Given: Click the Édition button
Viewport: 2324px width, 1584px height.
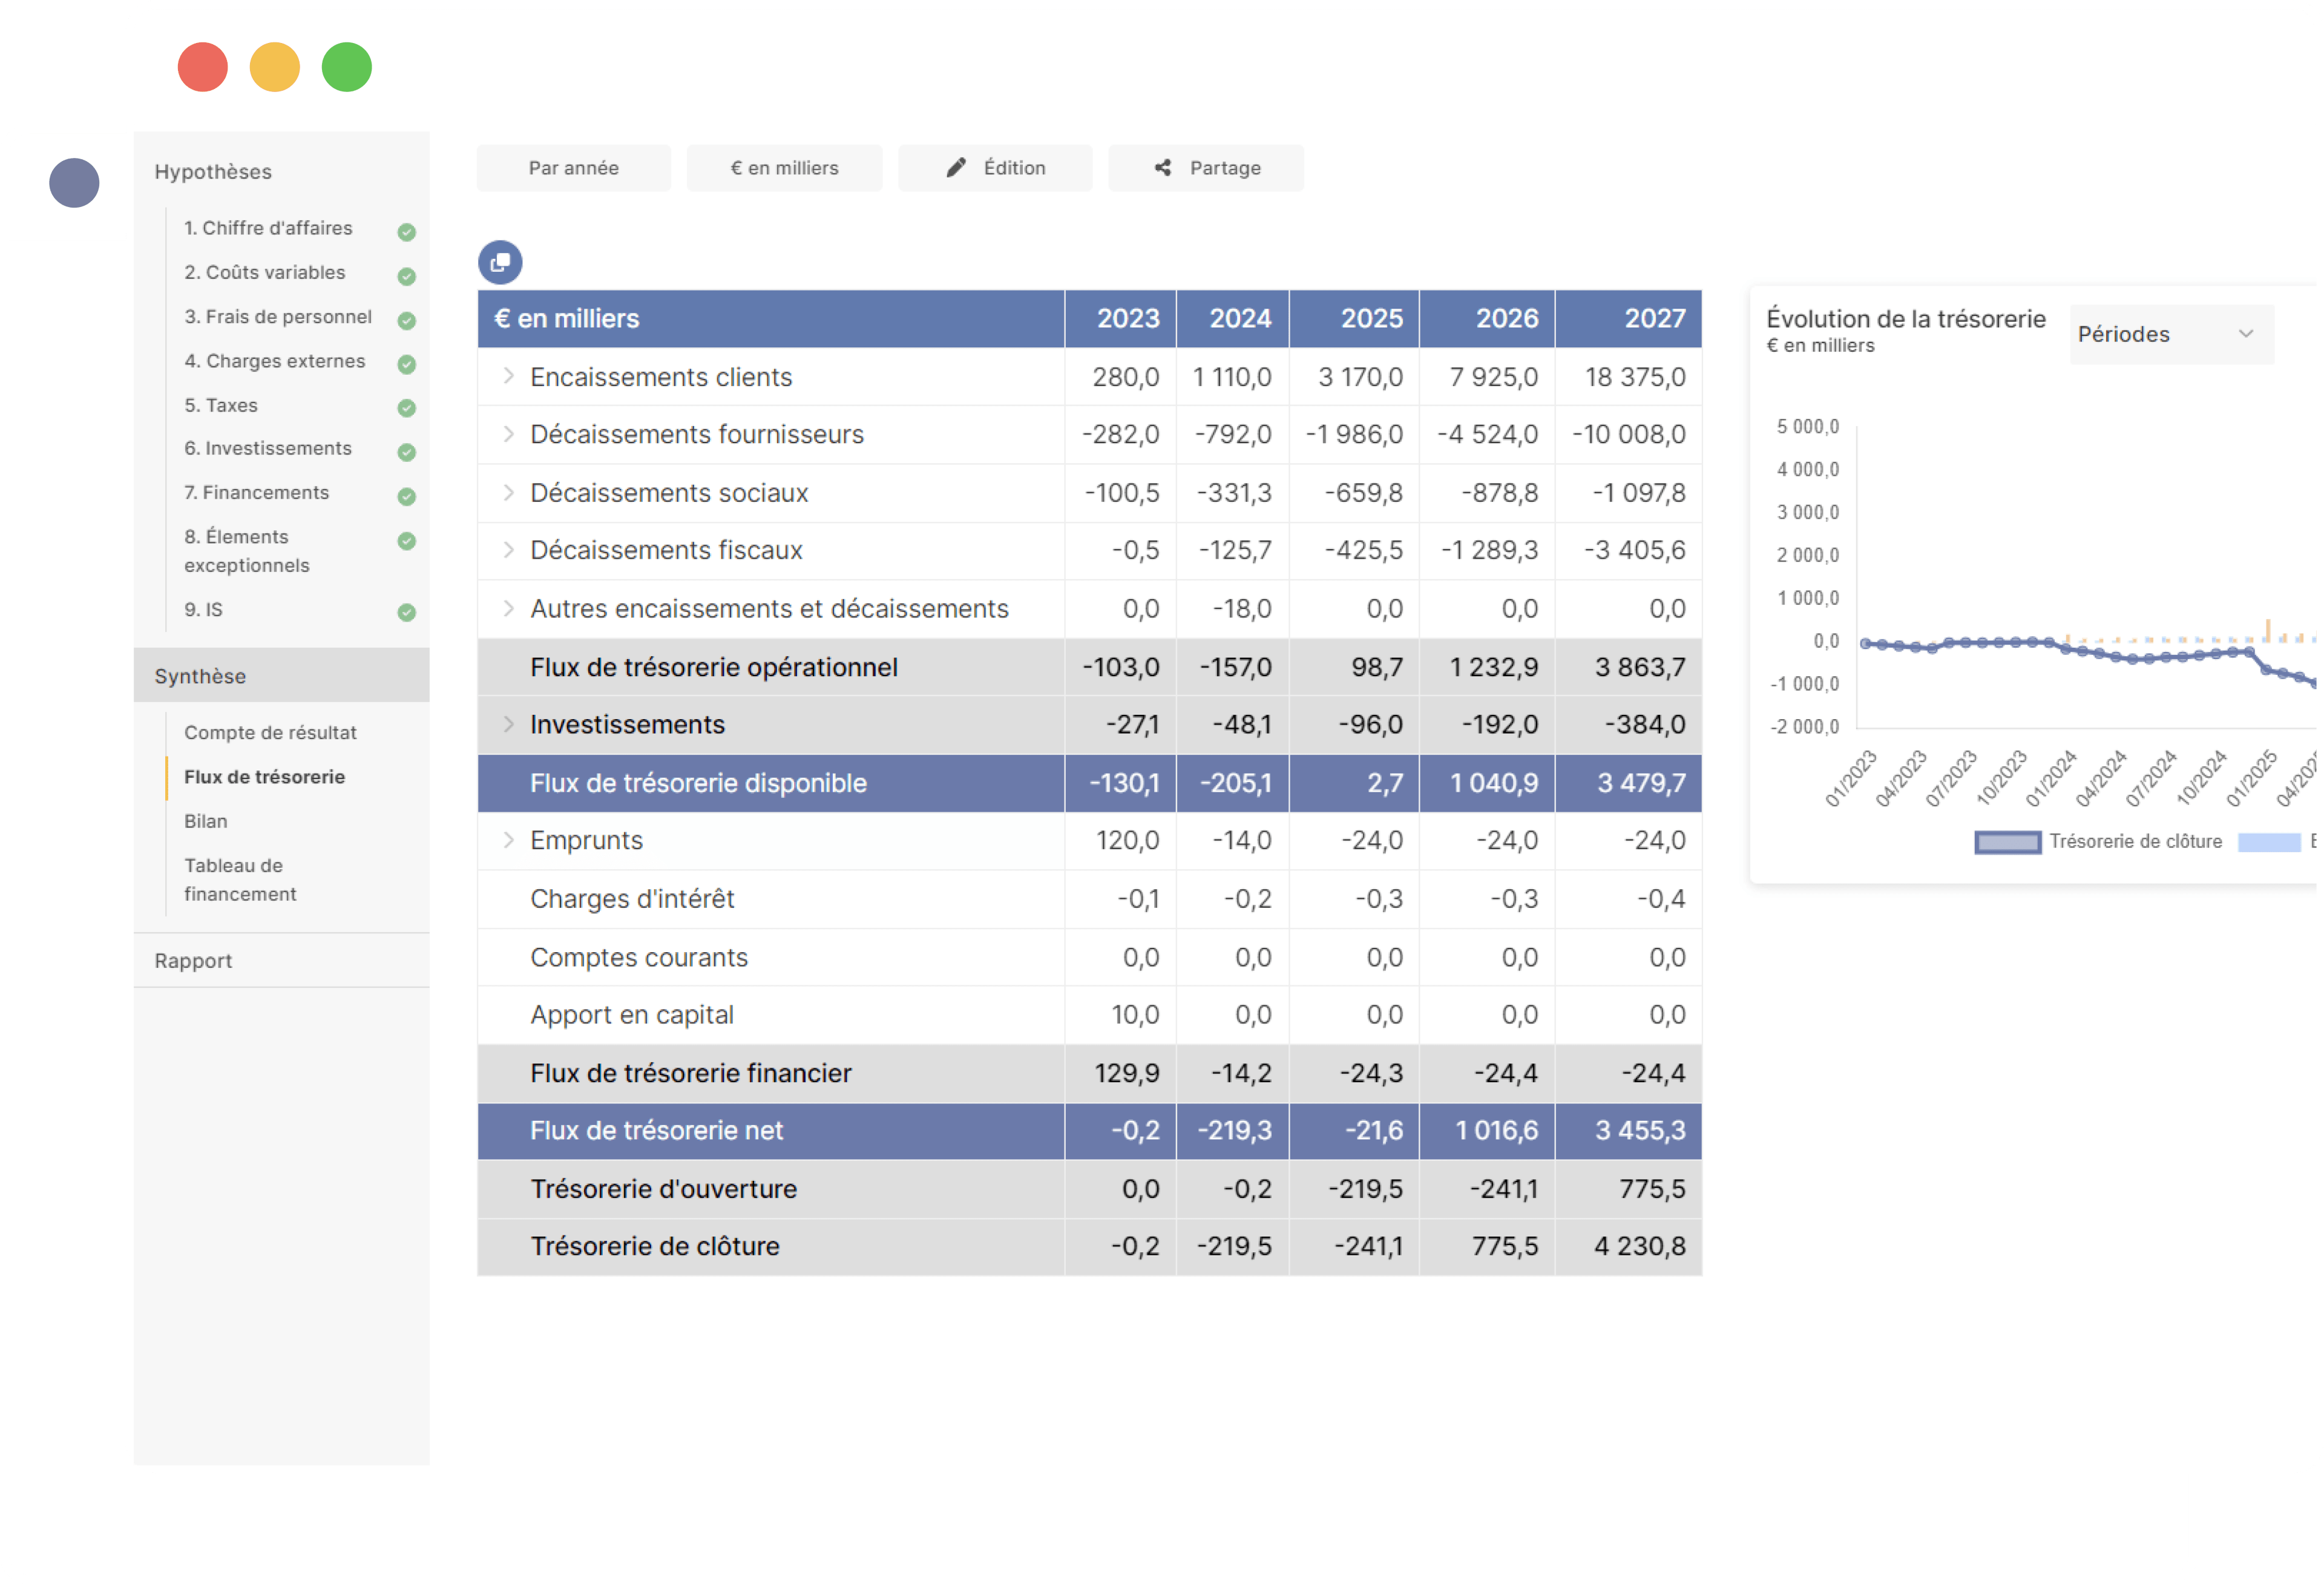Looking at the screenshot, I should (x=995, y=168).
